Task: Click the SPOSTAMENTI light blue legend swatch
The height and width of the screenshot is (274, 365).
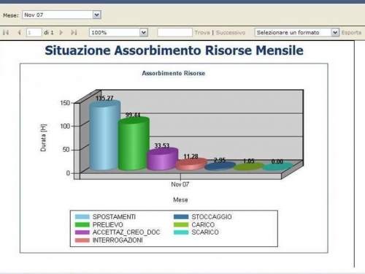Action: pos(82,217)
